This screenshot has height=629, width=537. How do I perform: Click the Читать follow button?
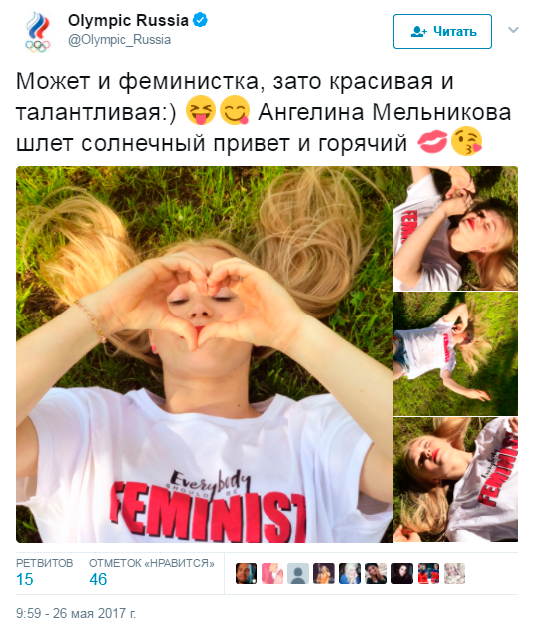[442, 31]
